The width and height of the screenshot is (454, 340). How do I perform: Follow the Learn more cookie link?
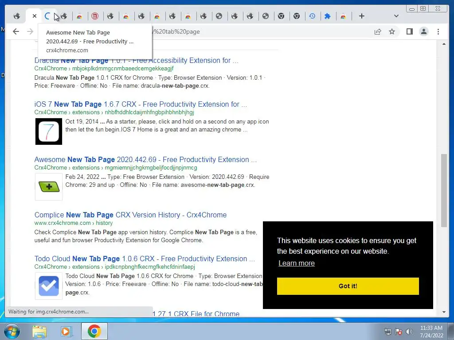coord(297,263)
